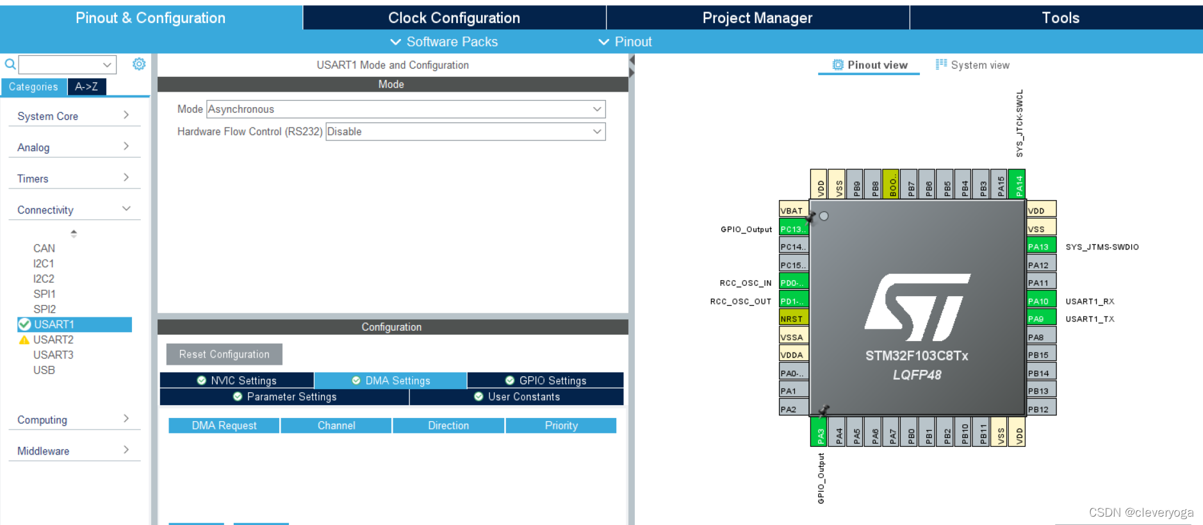Click the search magnifier icon
1203x525 pixels.
10,64
